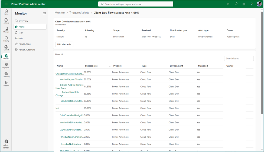
Task: Click the Environment column header
Action: pyautogui.click(x=176, y=66)
